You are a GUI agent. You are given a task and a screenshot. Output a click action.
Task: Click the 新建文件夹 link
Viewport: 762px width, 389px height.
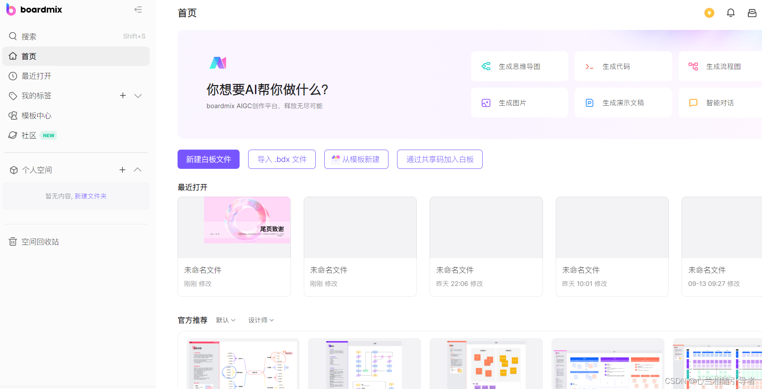point(91,196)
